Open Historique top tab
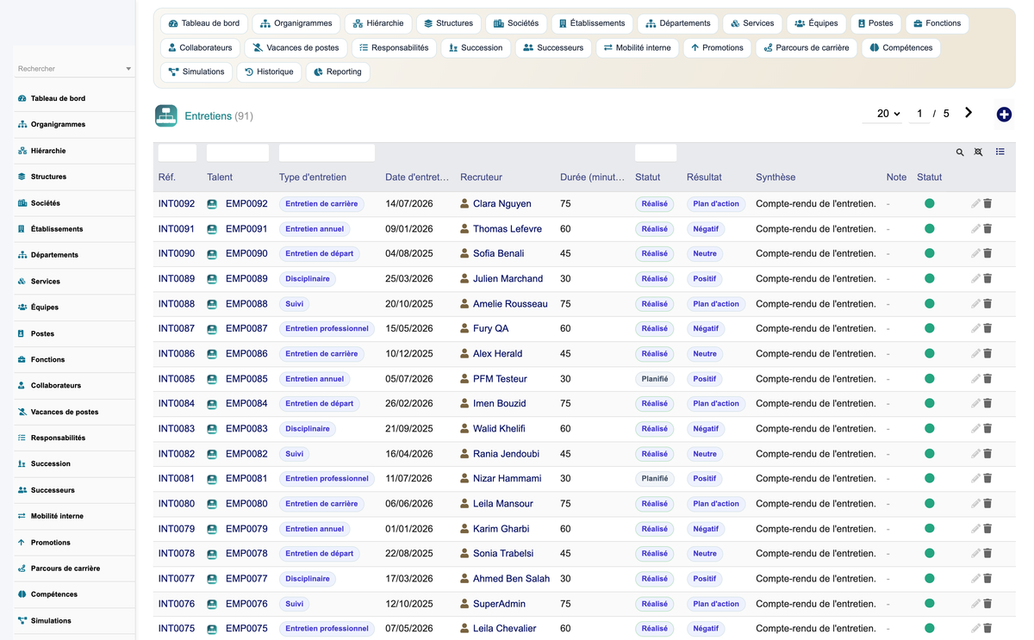The image size is (1034, 640). tap(269, 72)
